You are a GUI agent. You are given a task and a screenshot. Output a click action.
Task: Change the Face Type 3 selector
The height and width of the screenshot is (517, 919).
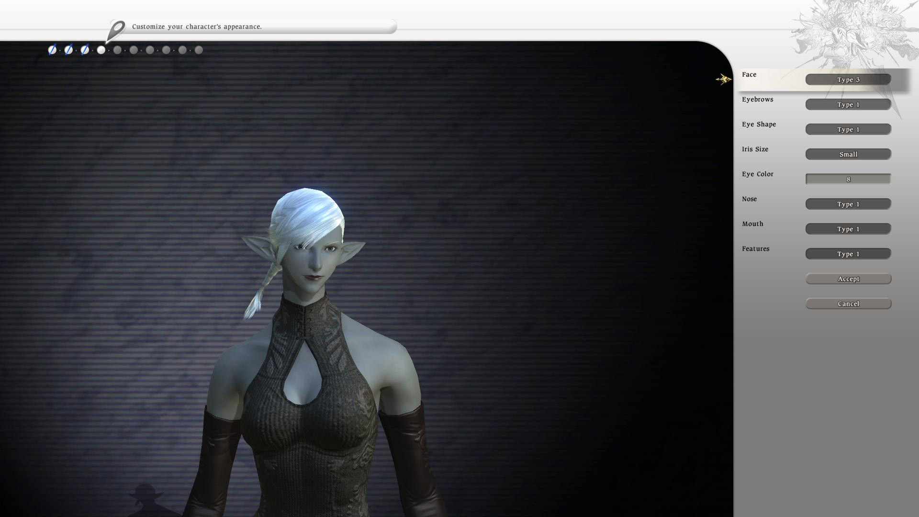(x=848, y=79)
